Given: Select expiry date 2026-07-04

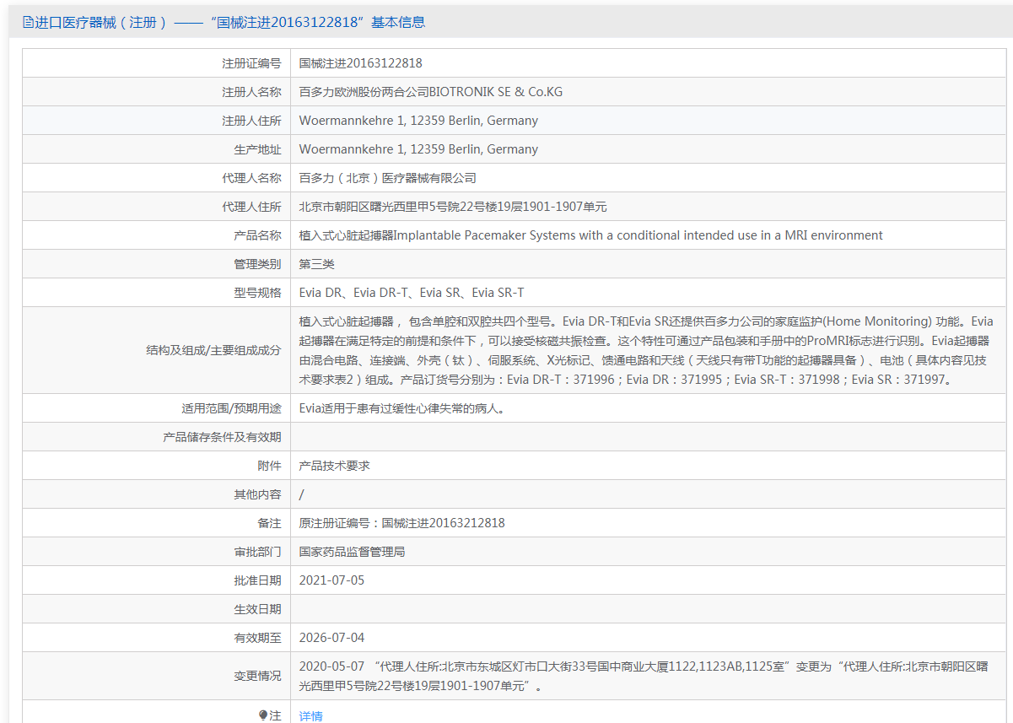Looking at the screenshot, I should pos(332,638).
